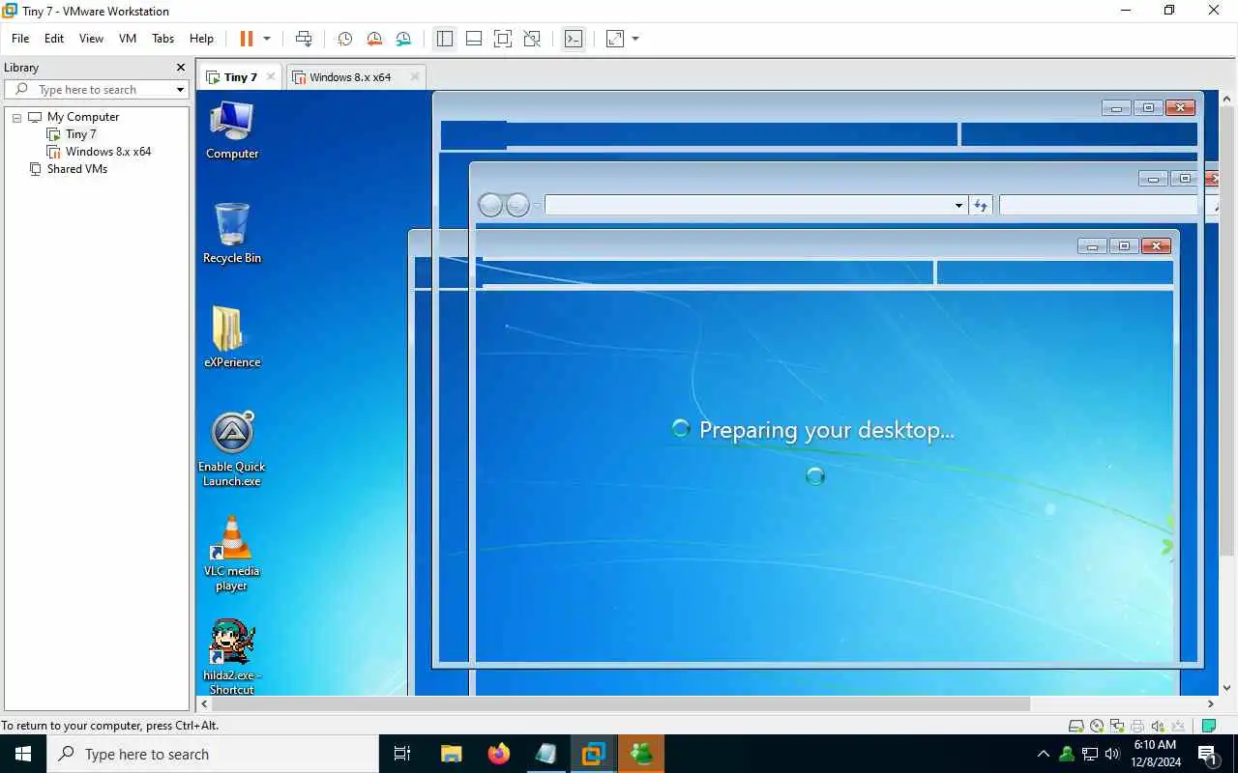Select My Computer in the Library

tap(83, 117)
